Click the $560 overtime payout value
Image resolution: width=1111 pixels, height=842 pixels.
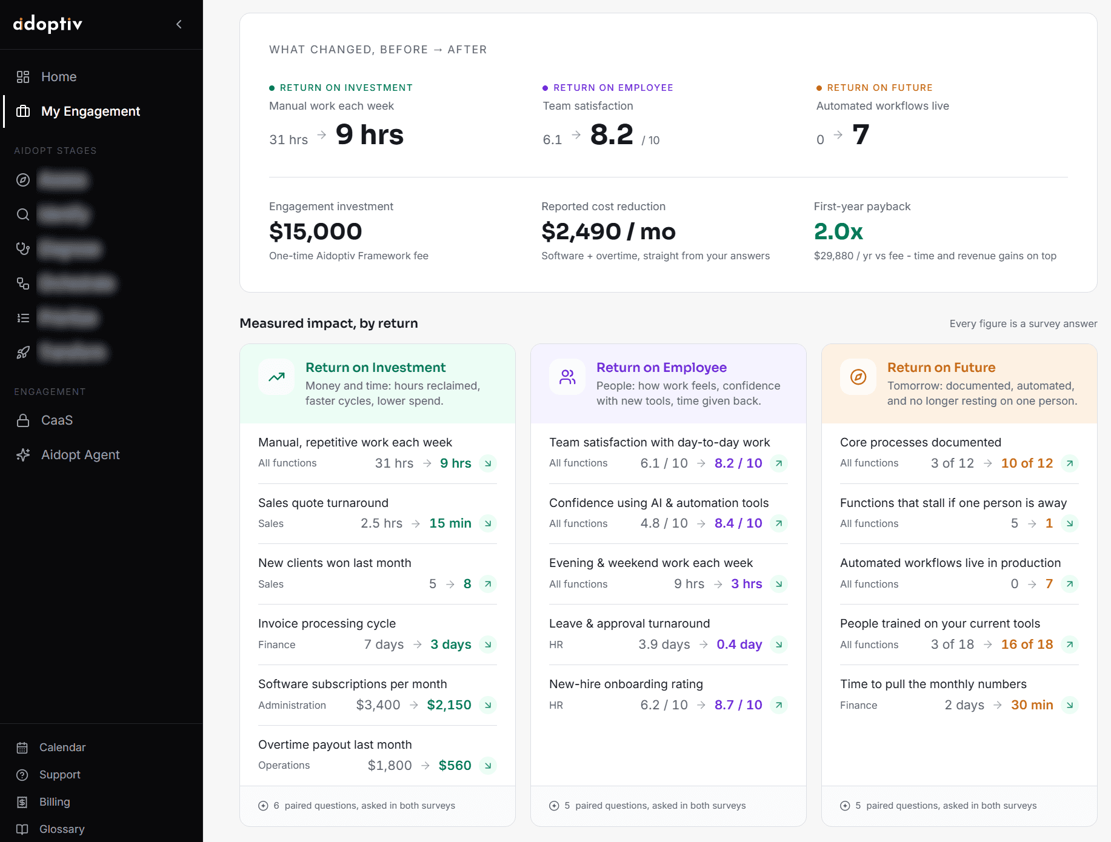455,766
